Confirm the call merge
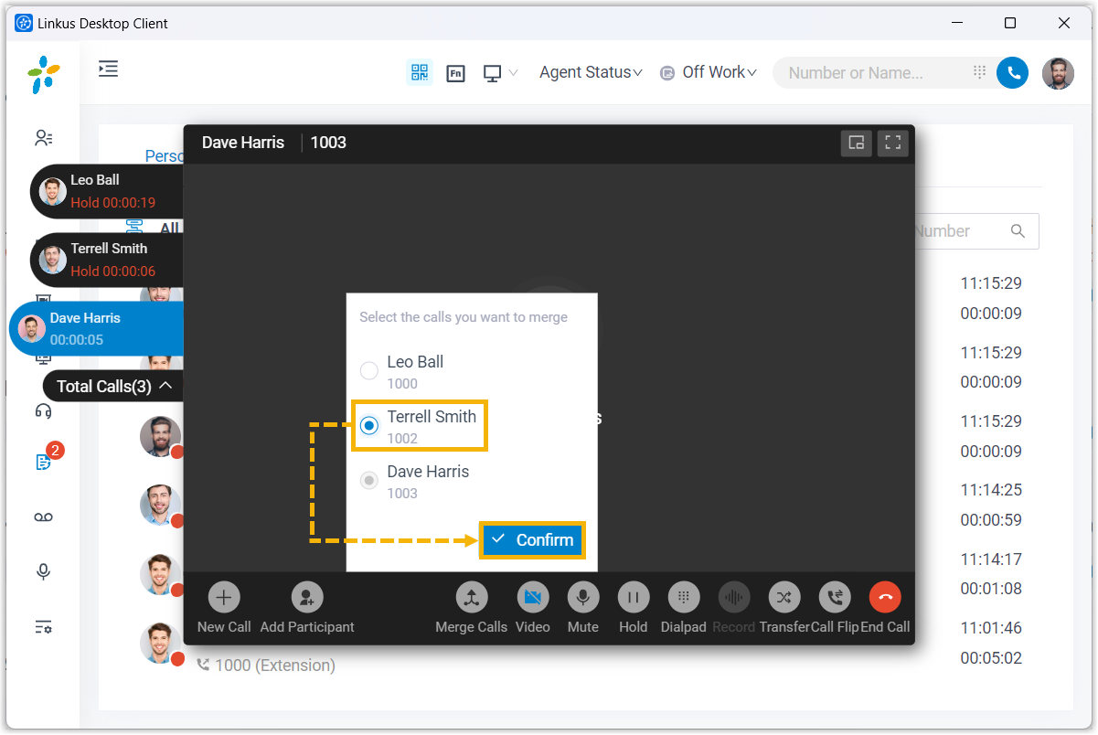 point(533,539)
